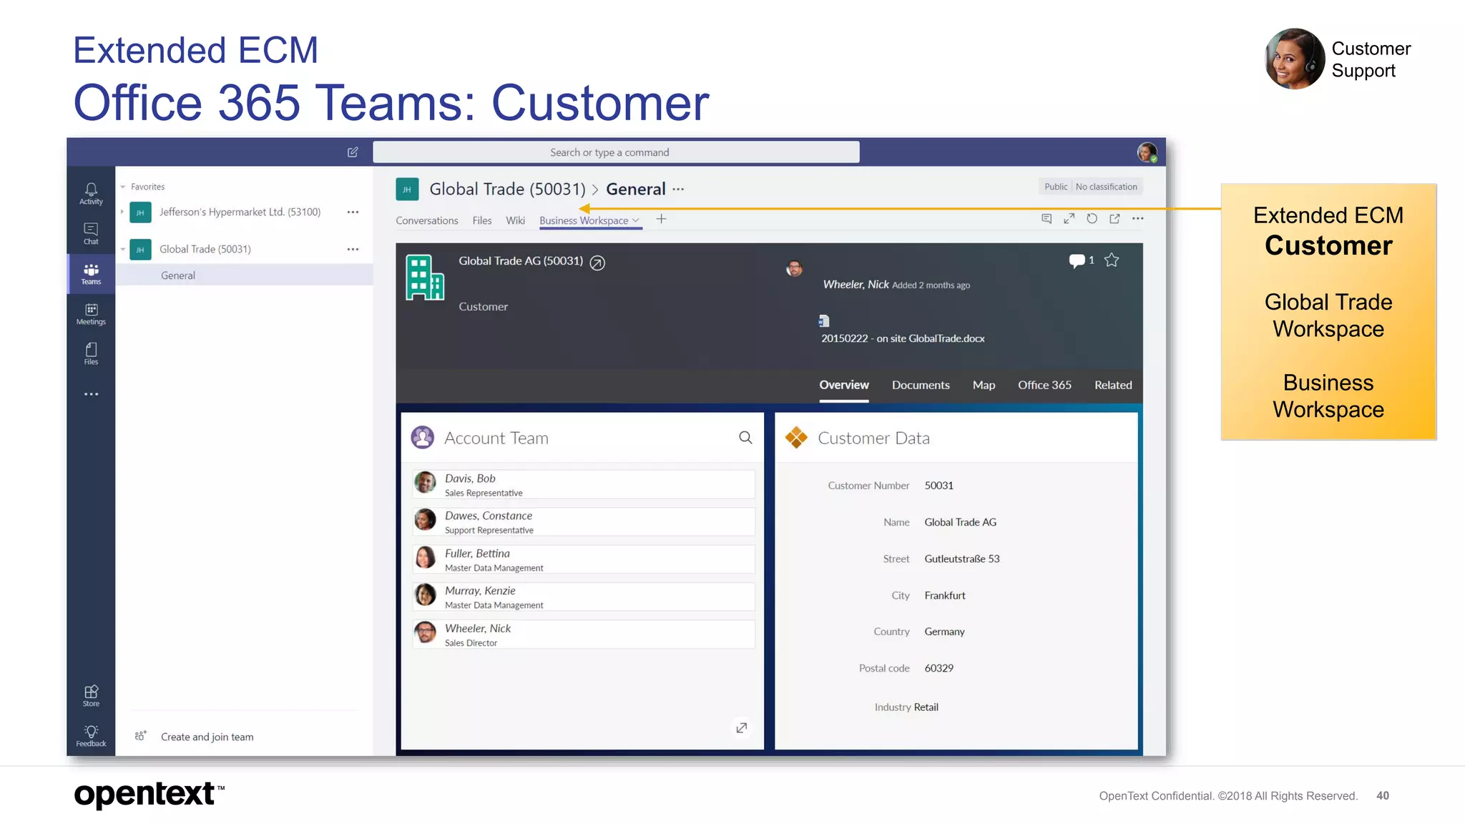This screenshot has width=1465, height=824.
Task: Open Dawes, Constance team member
Action: point(583,522)
